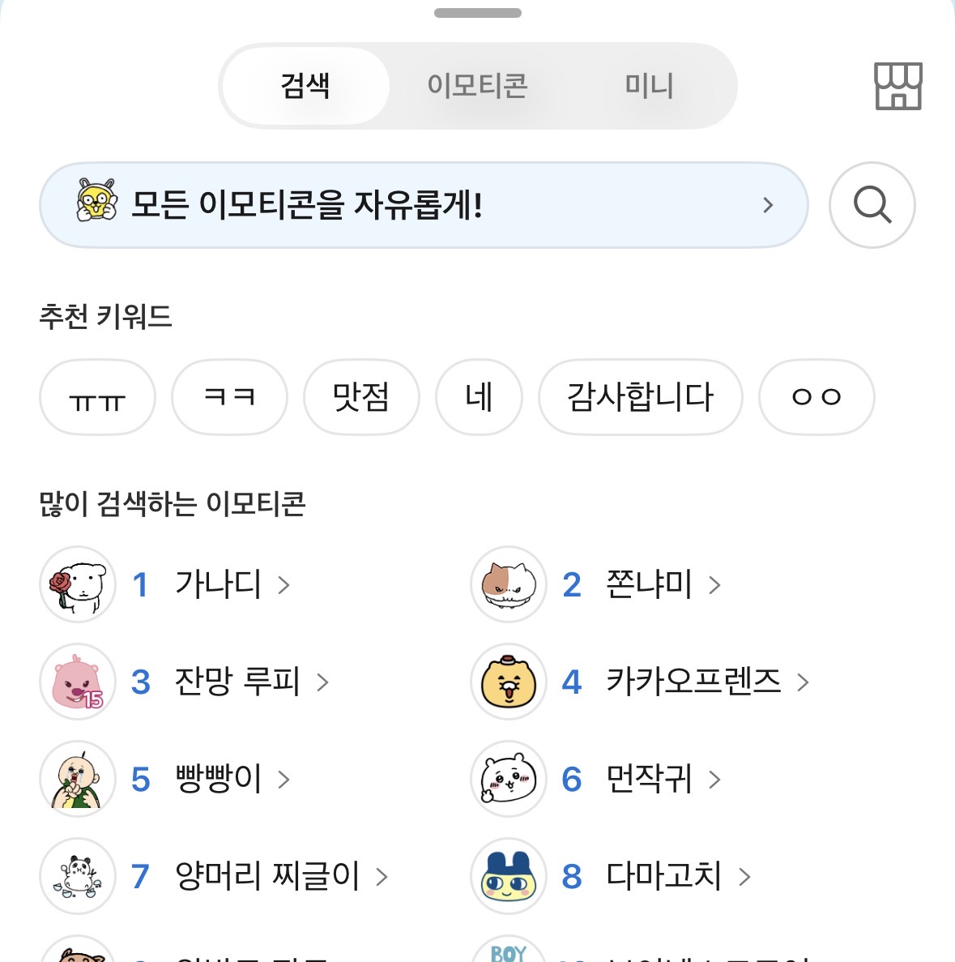Tap the 다마고치 blue character thumbnail
Image resolution: width=955 pixels, height=962 pixels.
point(509,876)
